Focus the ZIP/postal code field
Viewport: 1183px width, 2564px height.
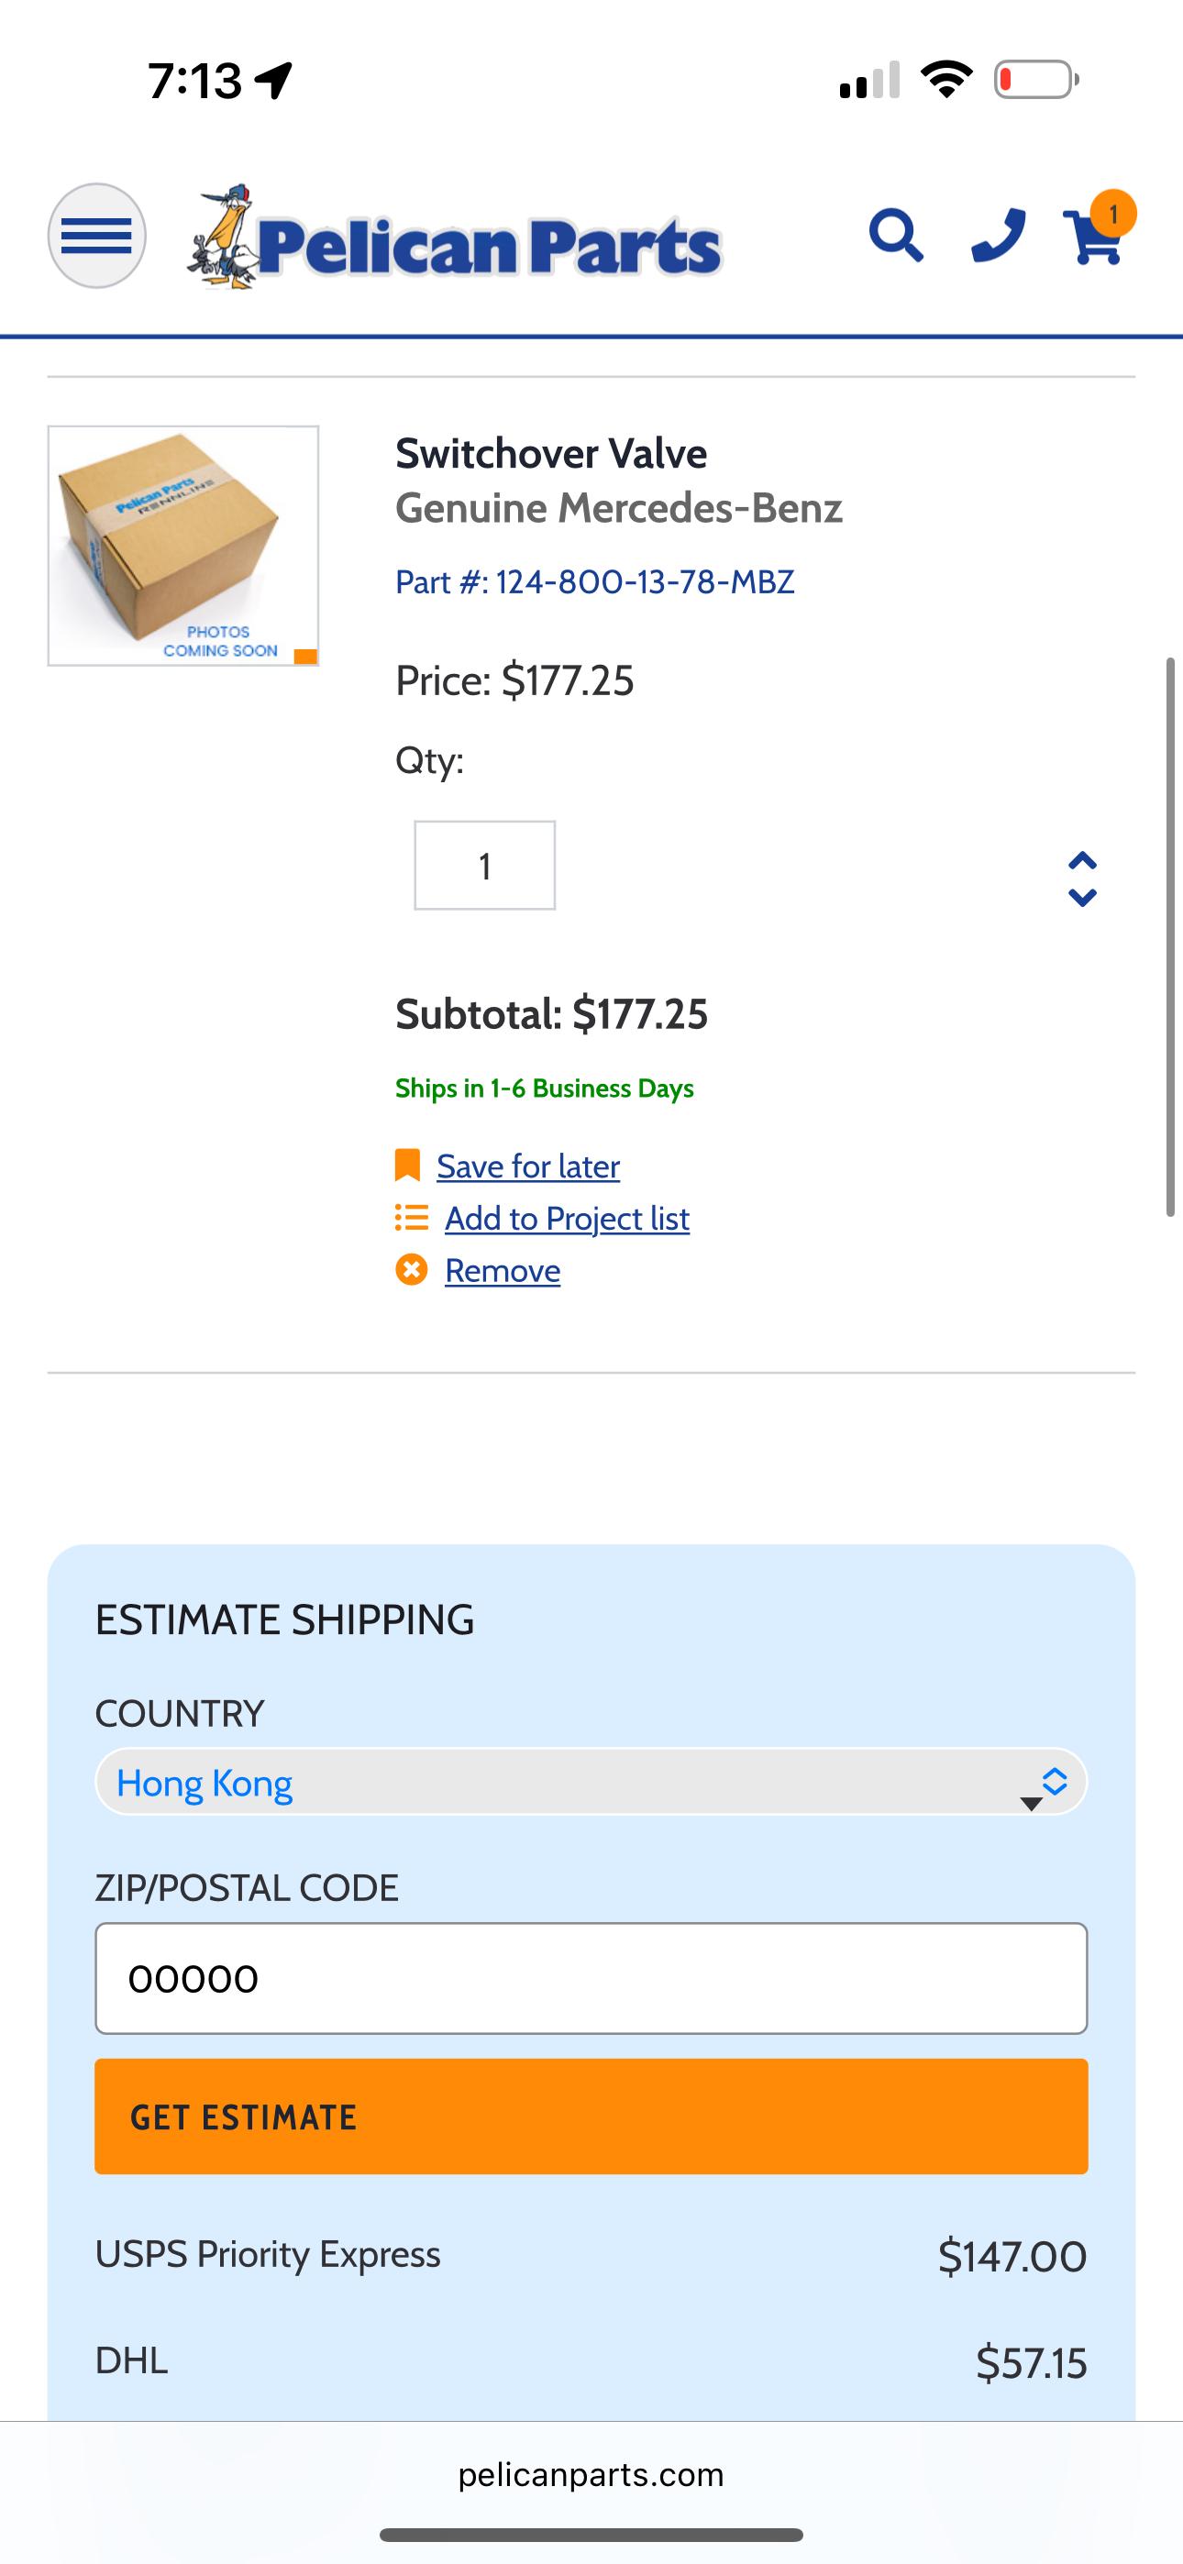pos(591,1978)
